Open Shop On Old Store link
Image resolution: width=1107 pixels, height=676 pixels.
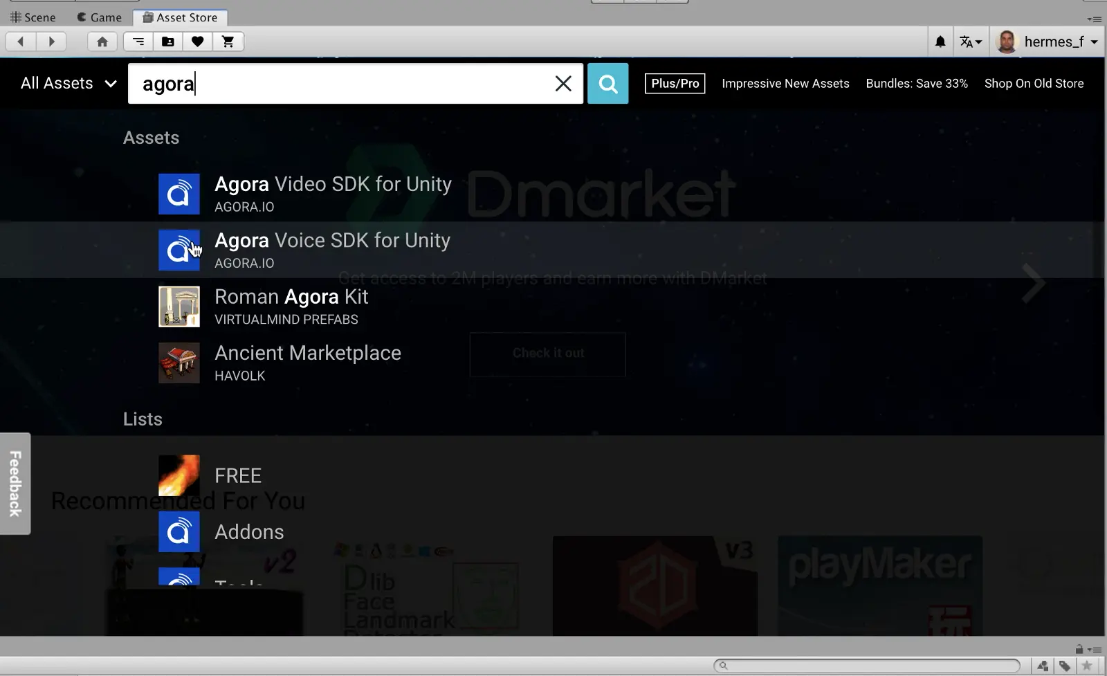pyautogui.click(x=1034, y=84)
